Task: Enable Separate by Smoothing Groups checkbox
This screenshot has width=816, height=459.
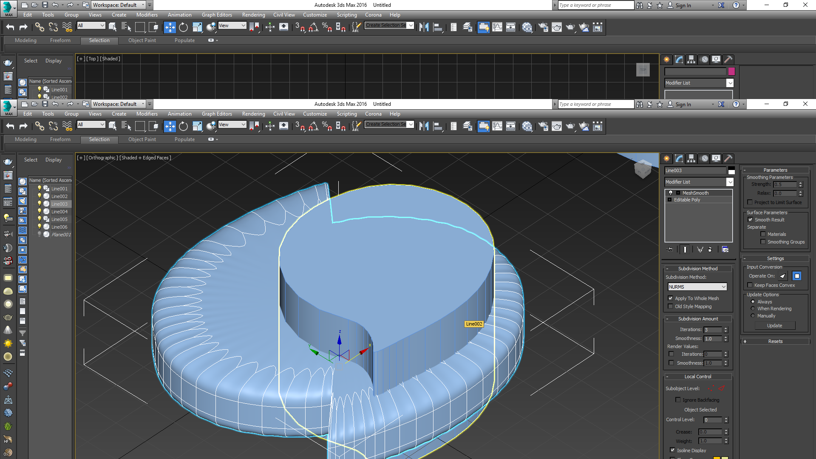Action: click(763, 242)
